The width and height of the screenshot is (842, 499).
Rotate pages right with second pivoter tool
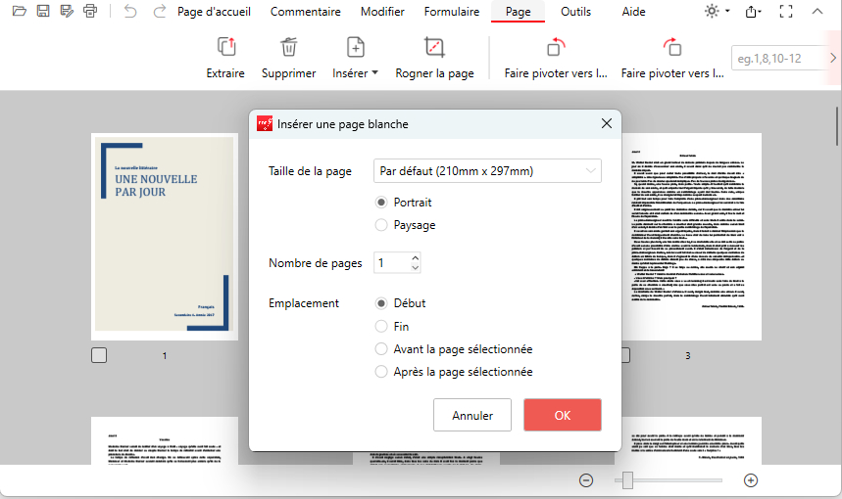[x=672, y=58]
